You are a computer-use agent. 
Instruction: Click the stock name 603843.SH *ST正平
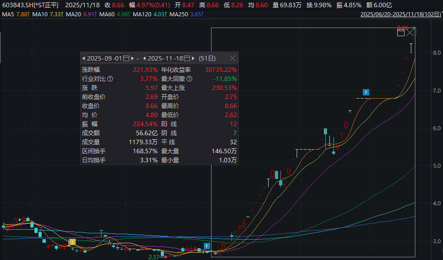point(30,5)
